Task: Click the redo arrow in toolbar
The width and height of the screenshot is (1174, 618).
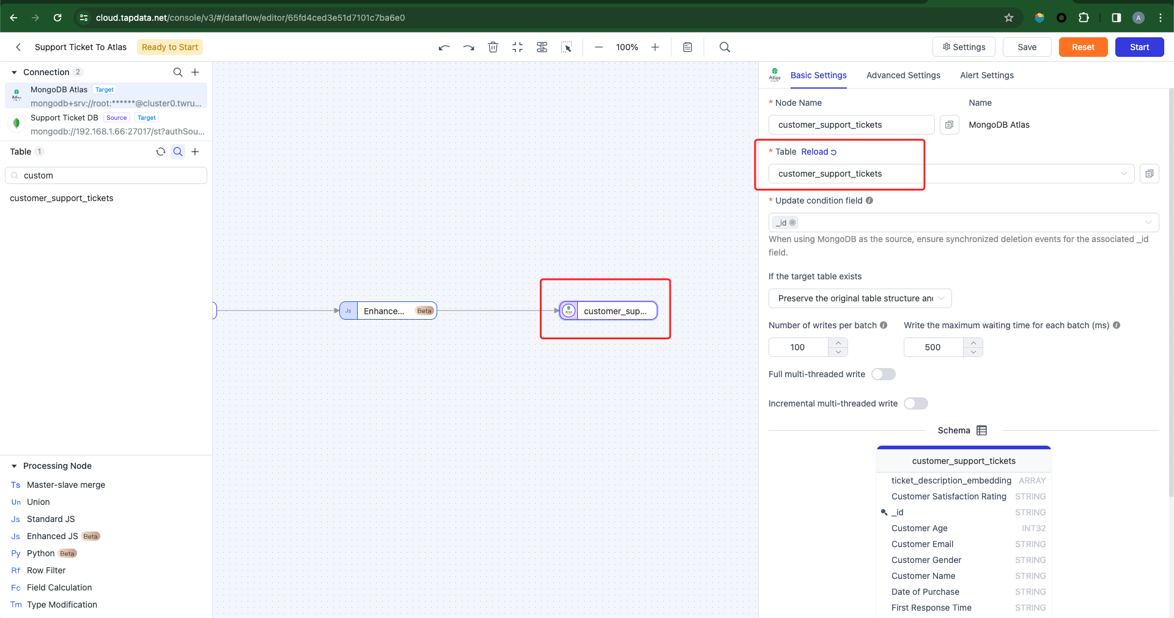Action: point(468,47)
